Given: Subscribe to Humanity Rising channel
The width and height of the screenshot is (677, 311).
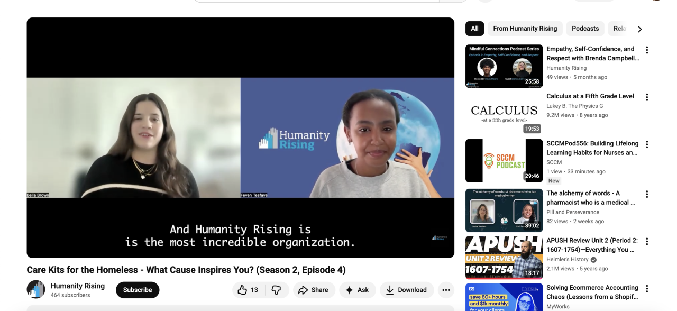Looking at the screenshot, I should click(138, 290).
